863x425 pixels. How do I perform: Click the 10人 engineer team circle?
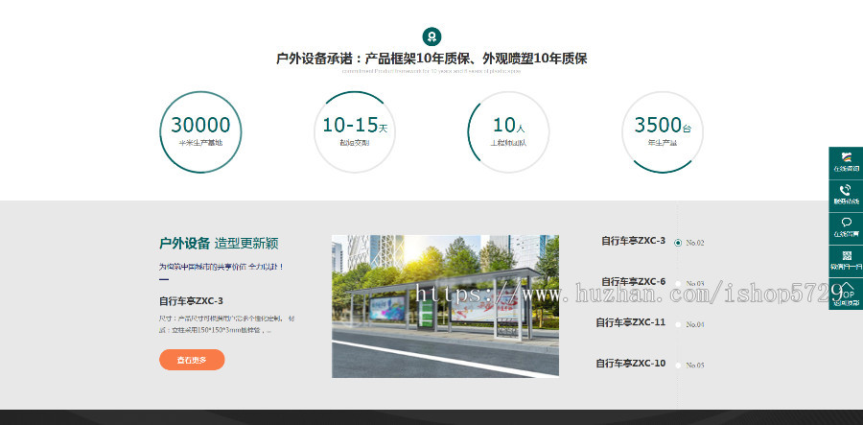click(x=508, y=132)
